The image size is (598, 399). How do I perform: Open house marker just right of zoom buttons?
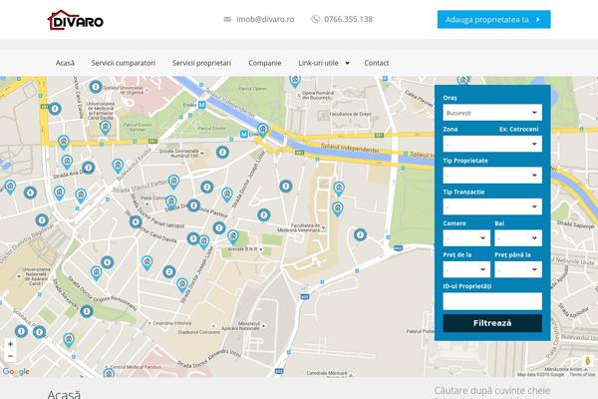coord(69,340)
